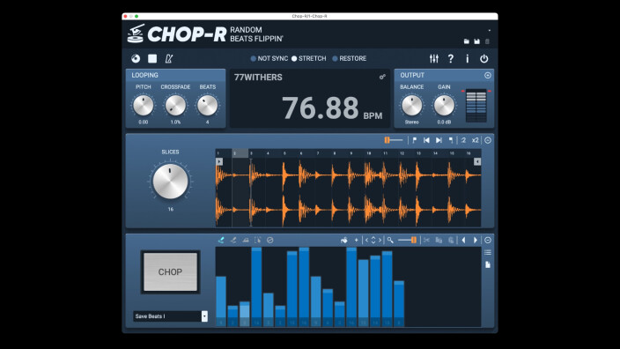Click the CROSSFADE knob
Screen dimensions: 620x349
175,106
